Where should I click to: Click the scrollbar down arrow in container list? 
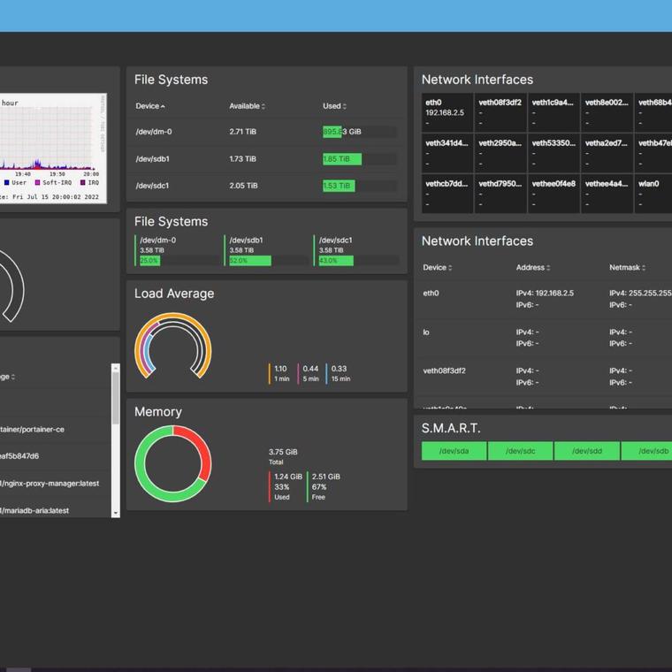(115, 512)
